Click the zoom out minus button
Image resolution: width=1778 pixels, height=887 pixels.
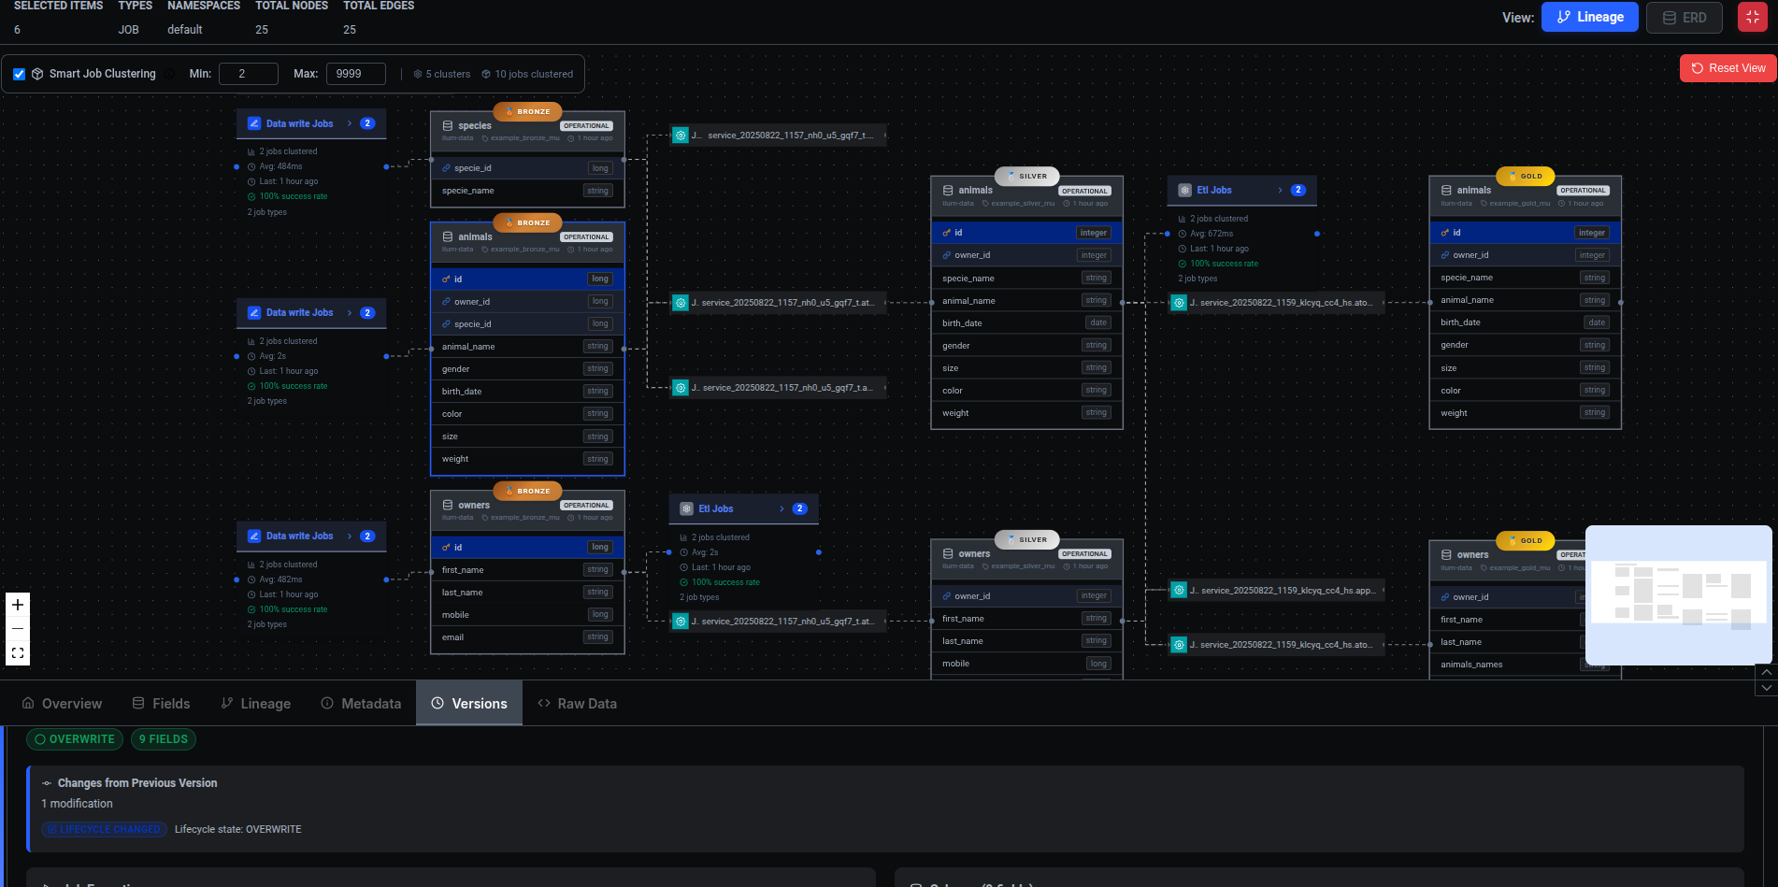point(18,629)
